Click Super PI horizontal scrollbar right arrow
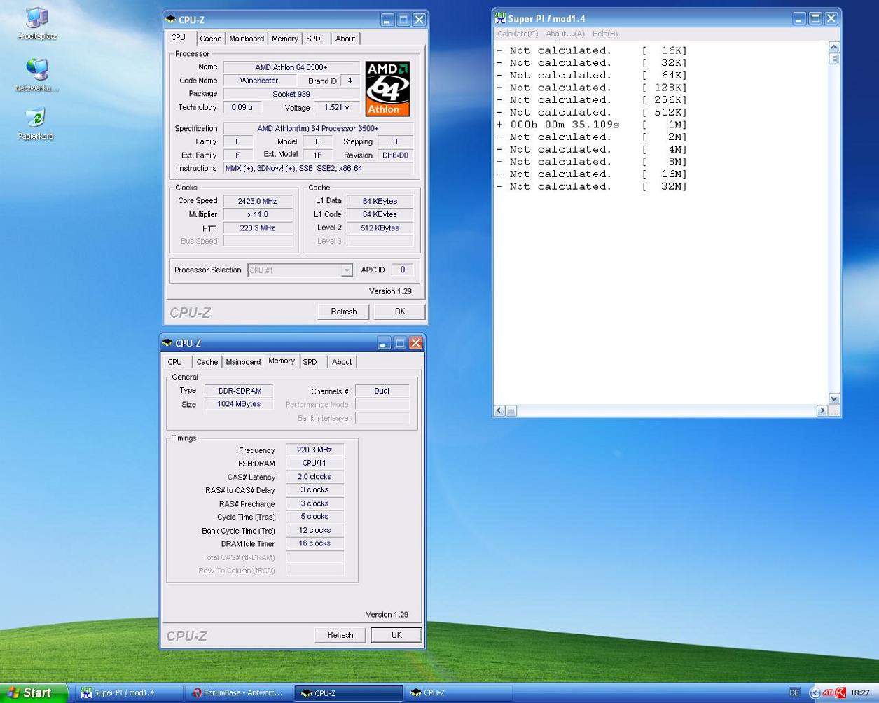 822,411
